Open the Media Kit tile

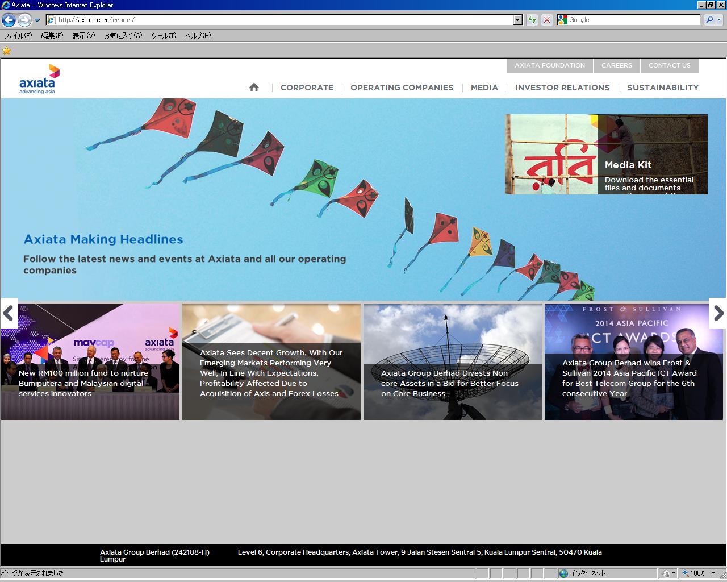[606, 154]
